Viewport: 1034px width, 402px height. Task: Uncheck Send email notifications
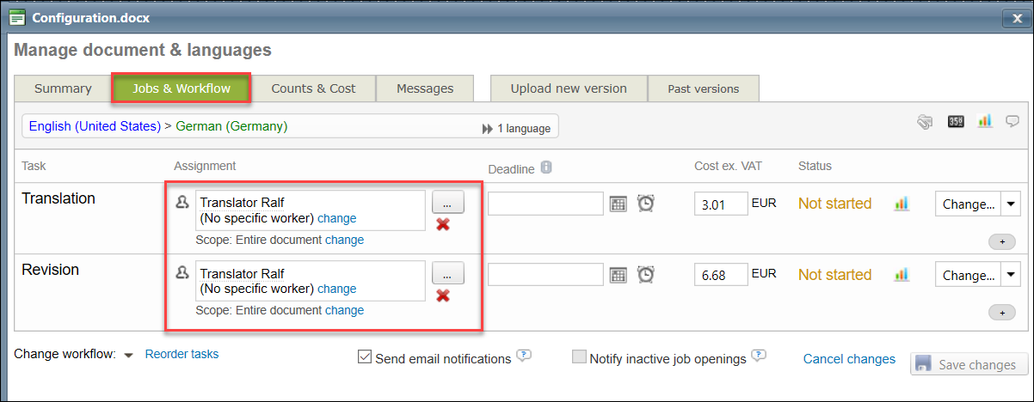(365, 357)
